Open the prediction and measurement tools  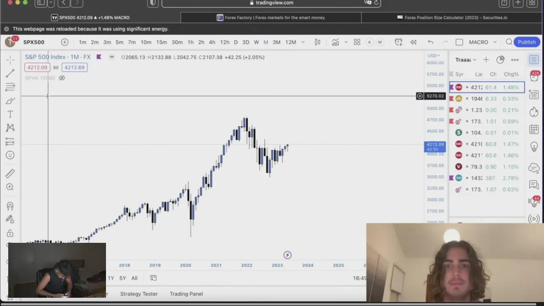tap(10, 142)
